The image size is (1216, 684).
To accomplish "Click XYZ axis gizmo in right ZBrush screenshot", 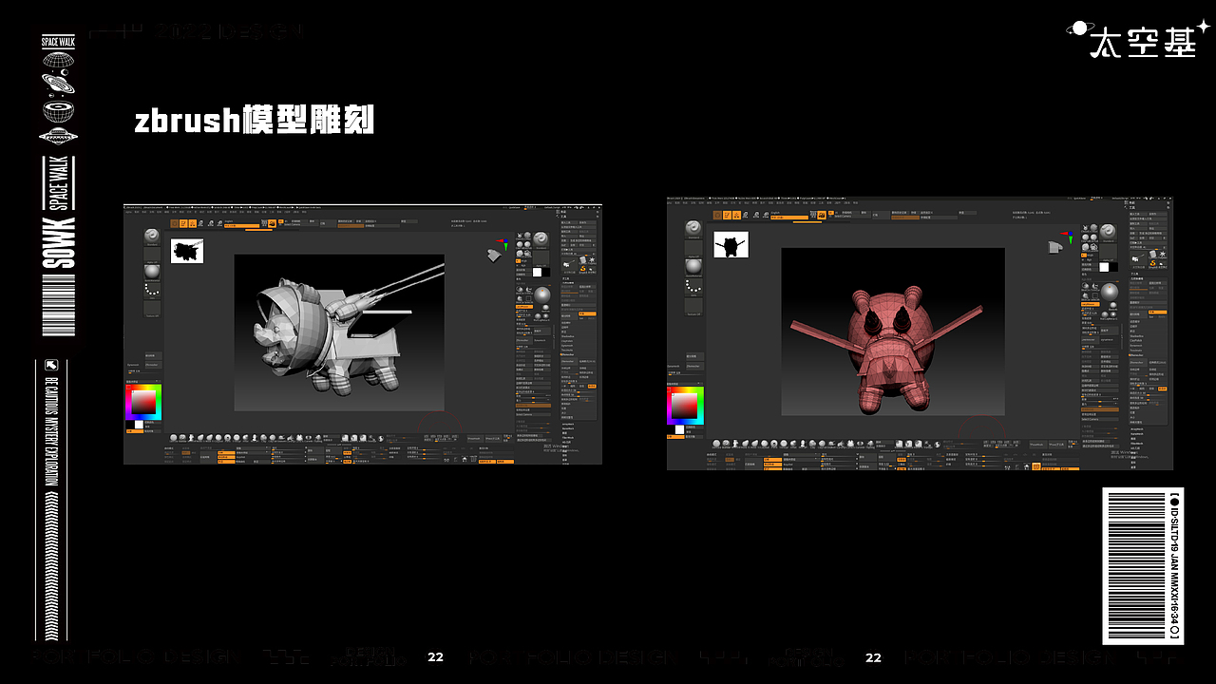I will 1067,237.
